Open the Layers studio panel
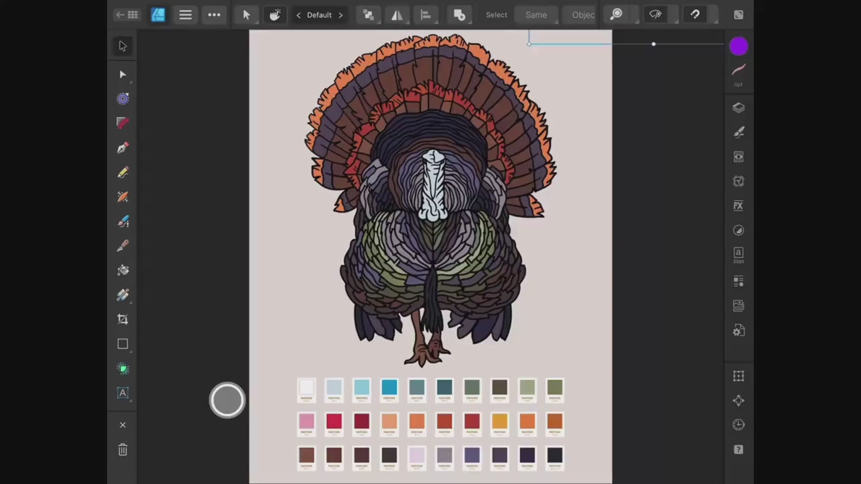 [x=739, y=108]
